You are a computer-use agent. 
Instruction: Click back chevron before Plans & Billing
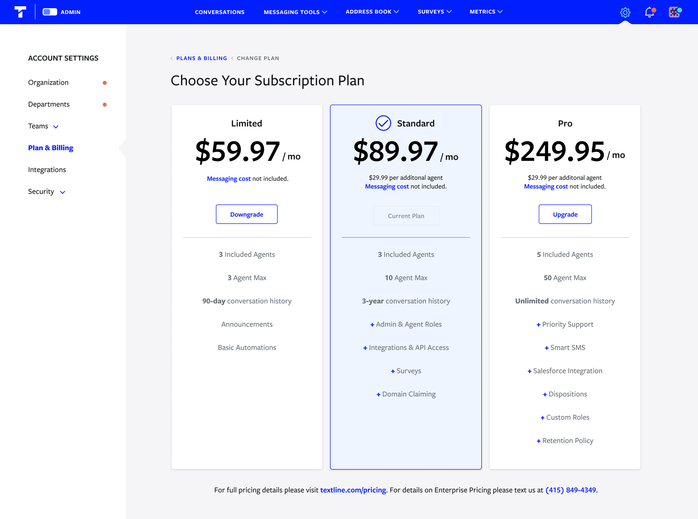[172, 58]
